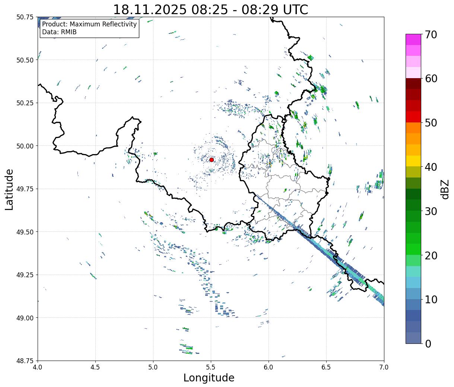Screen dimensions: 454x387
Task: Click the plot title with date and UTC time
Action: click(x=210, y=9)
